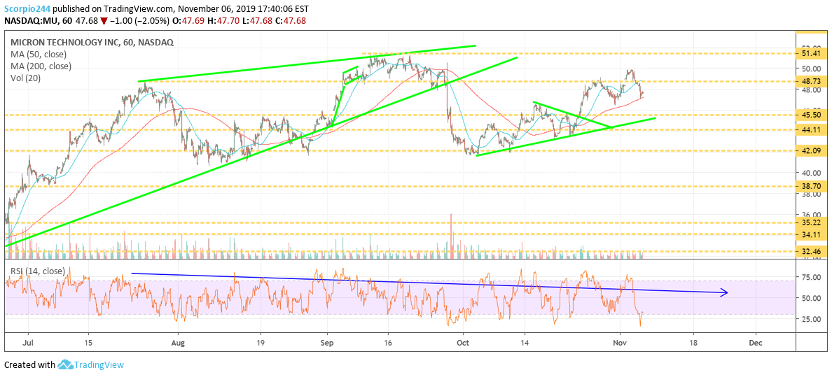Image resolution: width=832 pixels, height=377 pixels.
Task: Click the Scorpio244 author name
Action: 27,8
